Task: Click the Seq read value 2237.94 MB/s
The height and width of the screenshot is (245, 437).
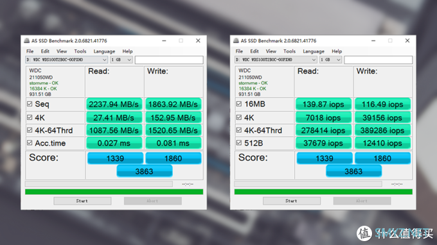Action: [114, 105]
